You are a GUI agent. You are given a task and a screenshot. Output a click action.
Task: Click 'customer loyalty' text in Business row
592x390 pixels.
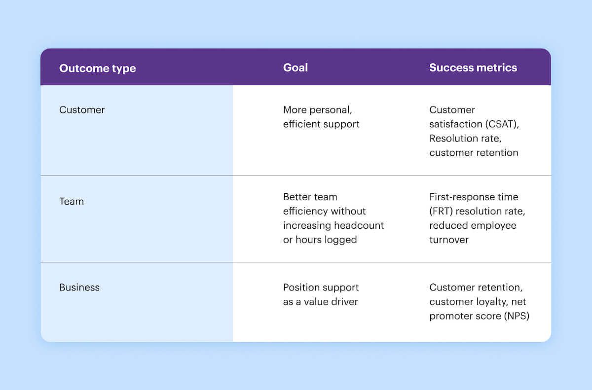[468, 301]
